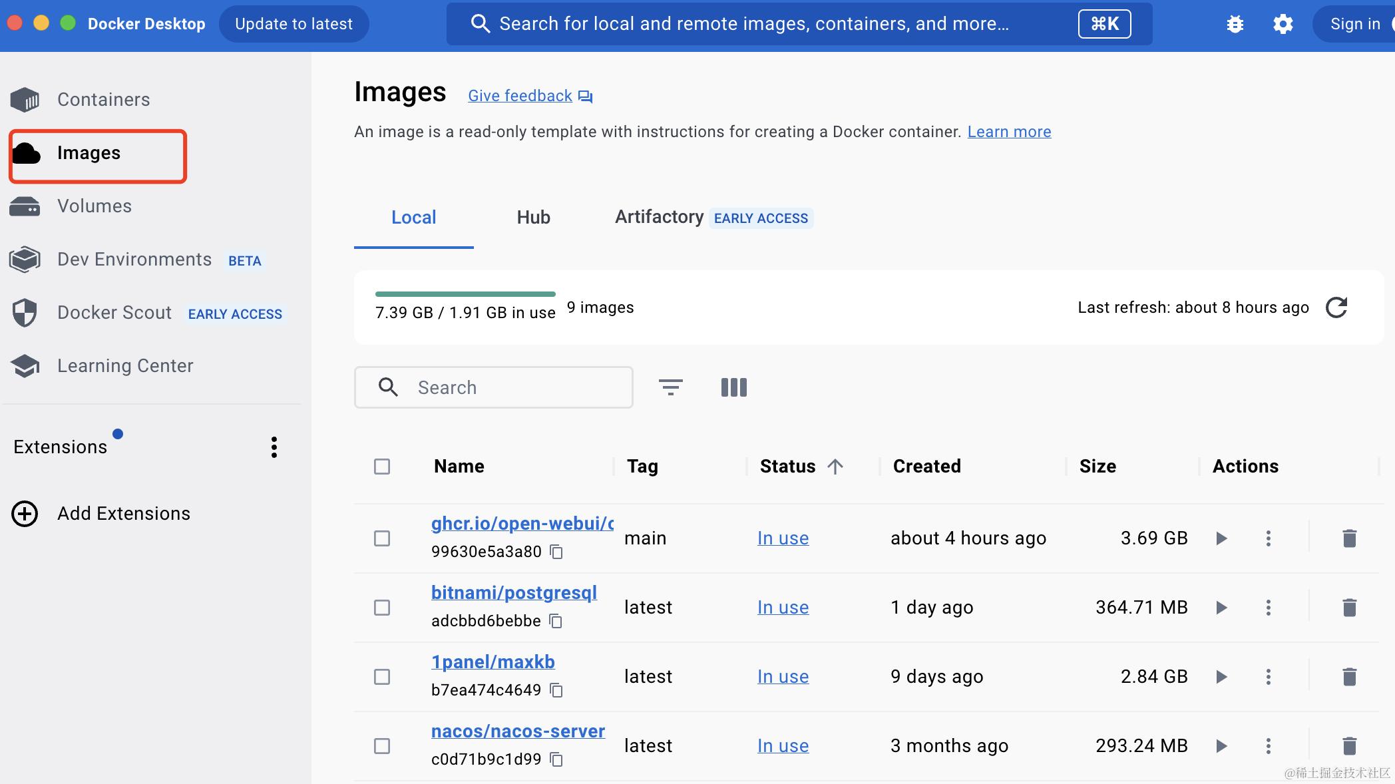1395x784 pixels.
Task: Sort by the Status column header
Action: pyautogui.click(x=787, y=467)
